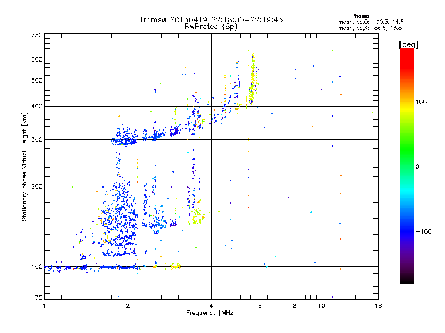The image size is (445, 333).
Task: Click the y-axis '600' tick label
Action: 37,59
